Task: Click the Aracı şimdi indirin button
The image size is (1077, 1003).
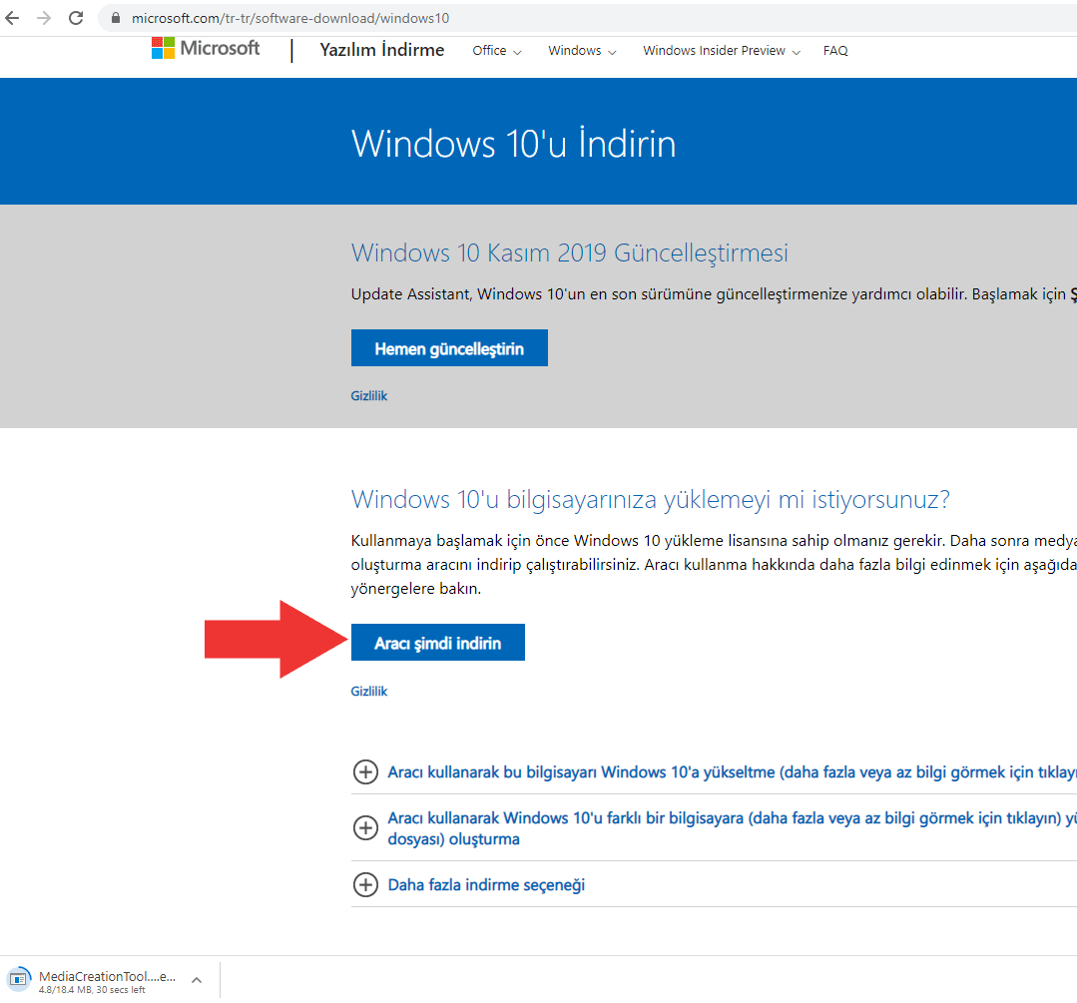Action: [x=437, y=643]
